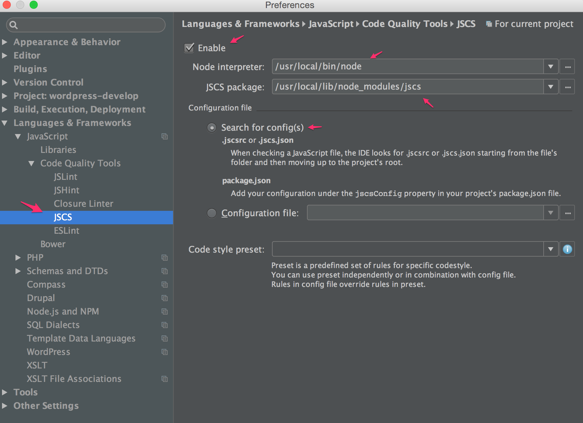Open XSLT File Associations settings
Viewport: 583px width, 423px height.
coord(74,379)
